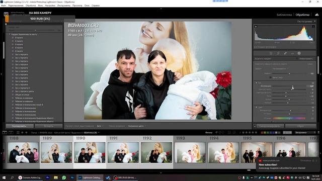Viewport: 322px width, 181px height.
Task: Collapse top panel with arrow
Action: tap(161, 9)
